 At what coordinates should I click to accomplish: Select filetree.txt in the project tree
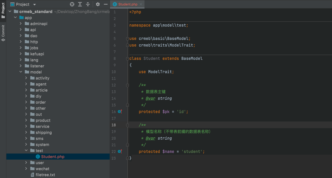[45, 175]
